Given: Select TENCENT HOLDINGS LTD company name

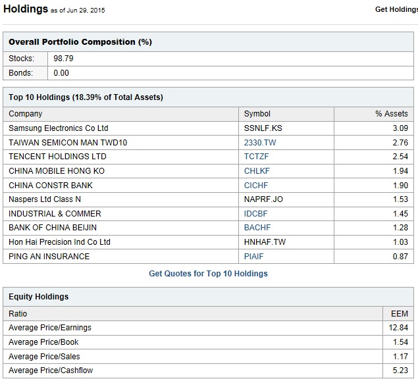Looking at the screenshot, I should click(57, 157).
